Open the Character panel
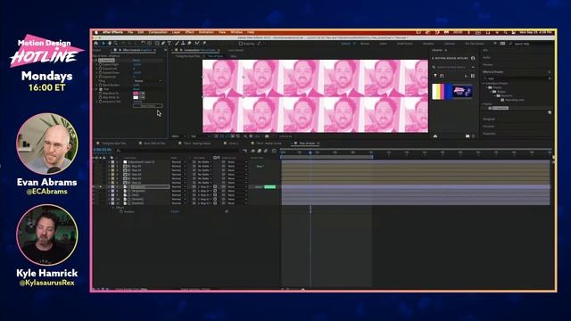 [489, 127]
